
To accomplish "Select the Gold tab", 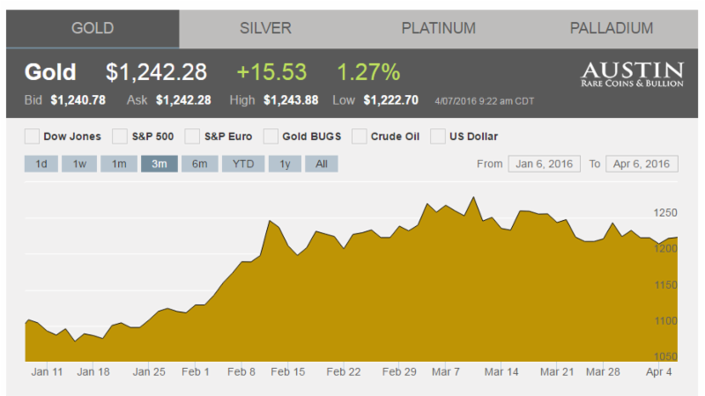I will (x=93, y=28).
